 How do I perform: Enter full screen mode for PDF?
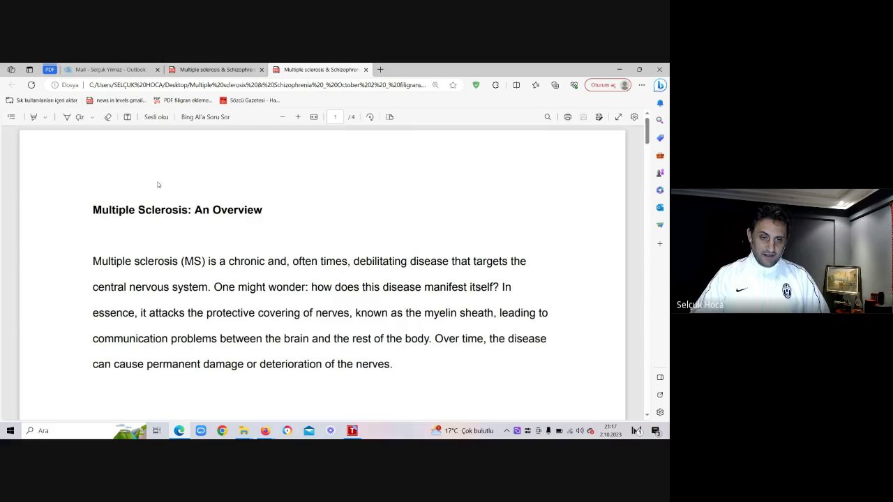click(618, 117)
